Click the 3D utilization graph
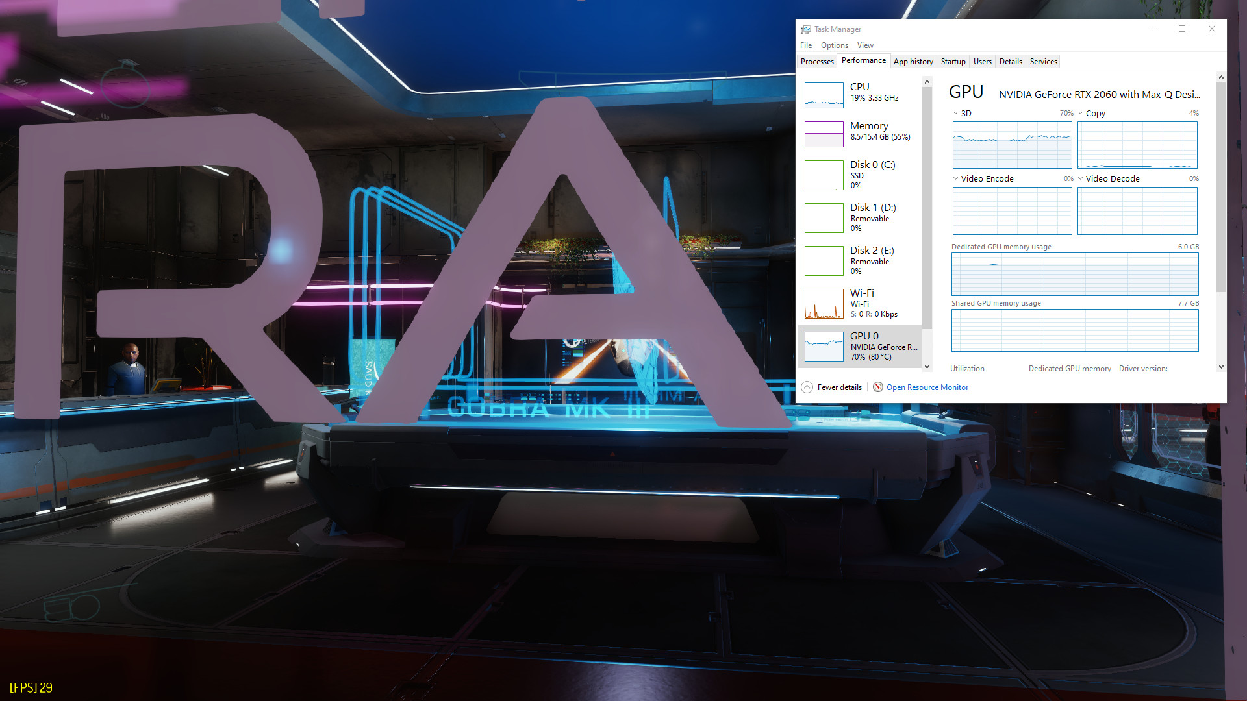This screenshot has height=701, width=1247. (x=1012, y=145)
